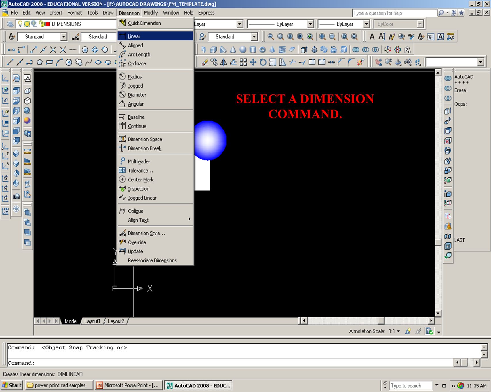Choose Dimension Style... menu entry
Viewport: 491px width, 392px height.
pos(155,233)
